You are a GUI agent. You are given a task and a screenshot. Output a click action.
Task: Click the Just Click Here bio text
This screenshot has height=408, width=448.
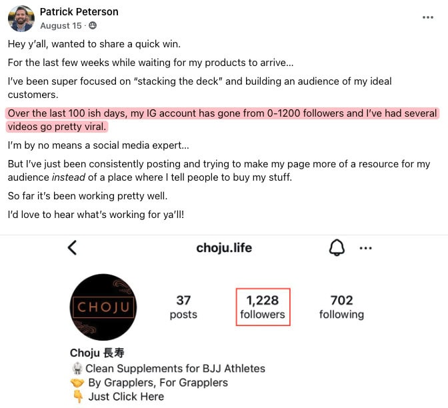pos(126,397)
